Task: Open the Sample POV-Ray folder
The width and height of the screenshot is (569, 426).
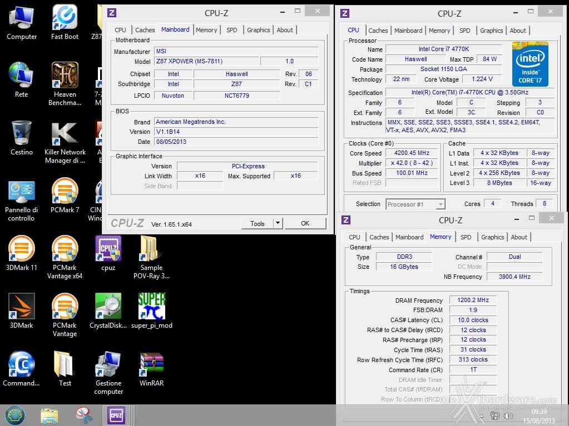Action: 151,258
